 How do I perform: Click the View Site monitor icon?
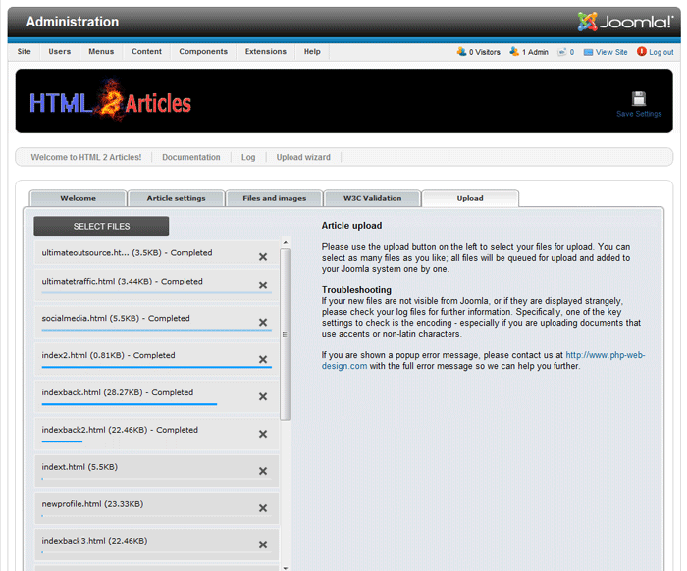point(588,52)
